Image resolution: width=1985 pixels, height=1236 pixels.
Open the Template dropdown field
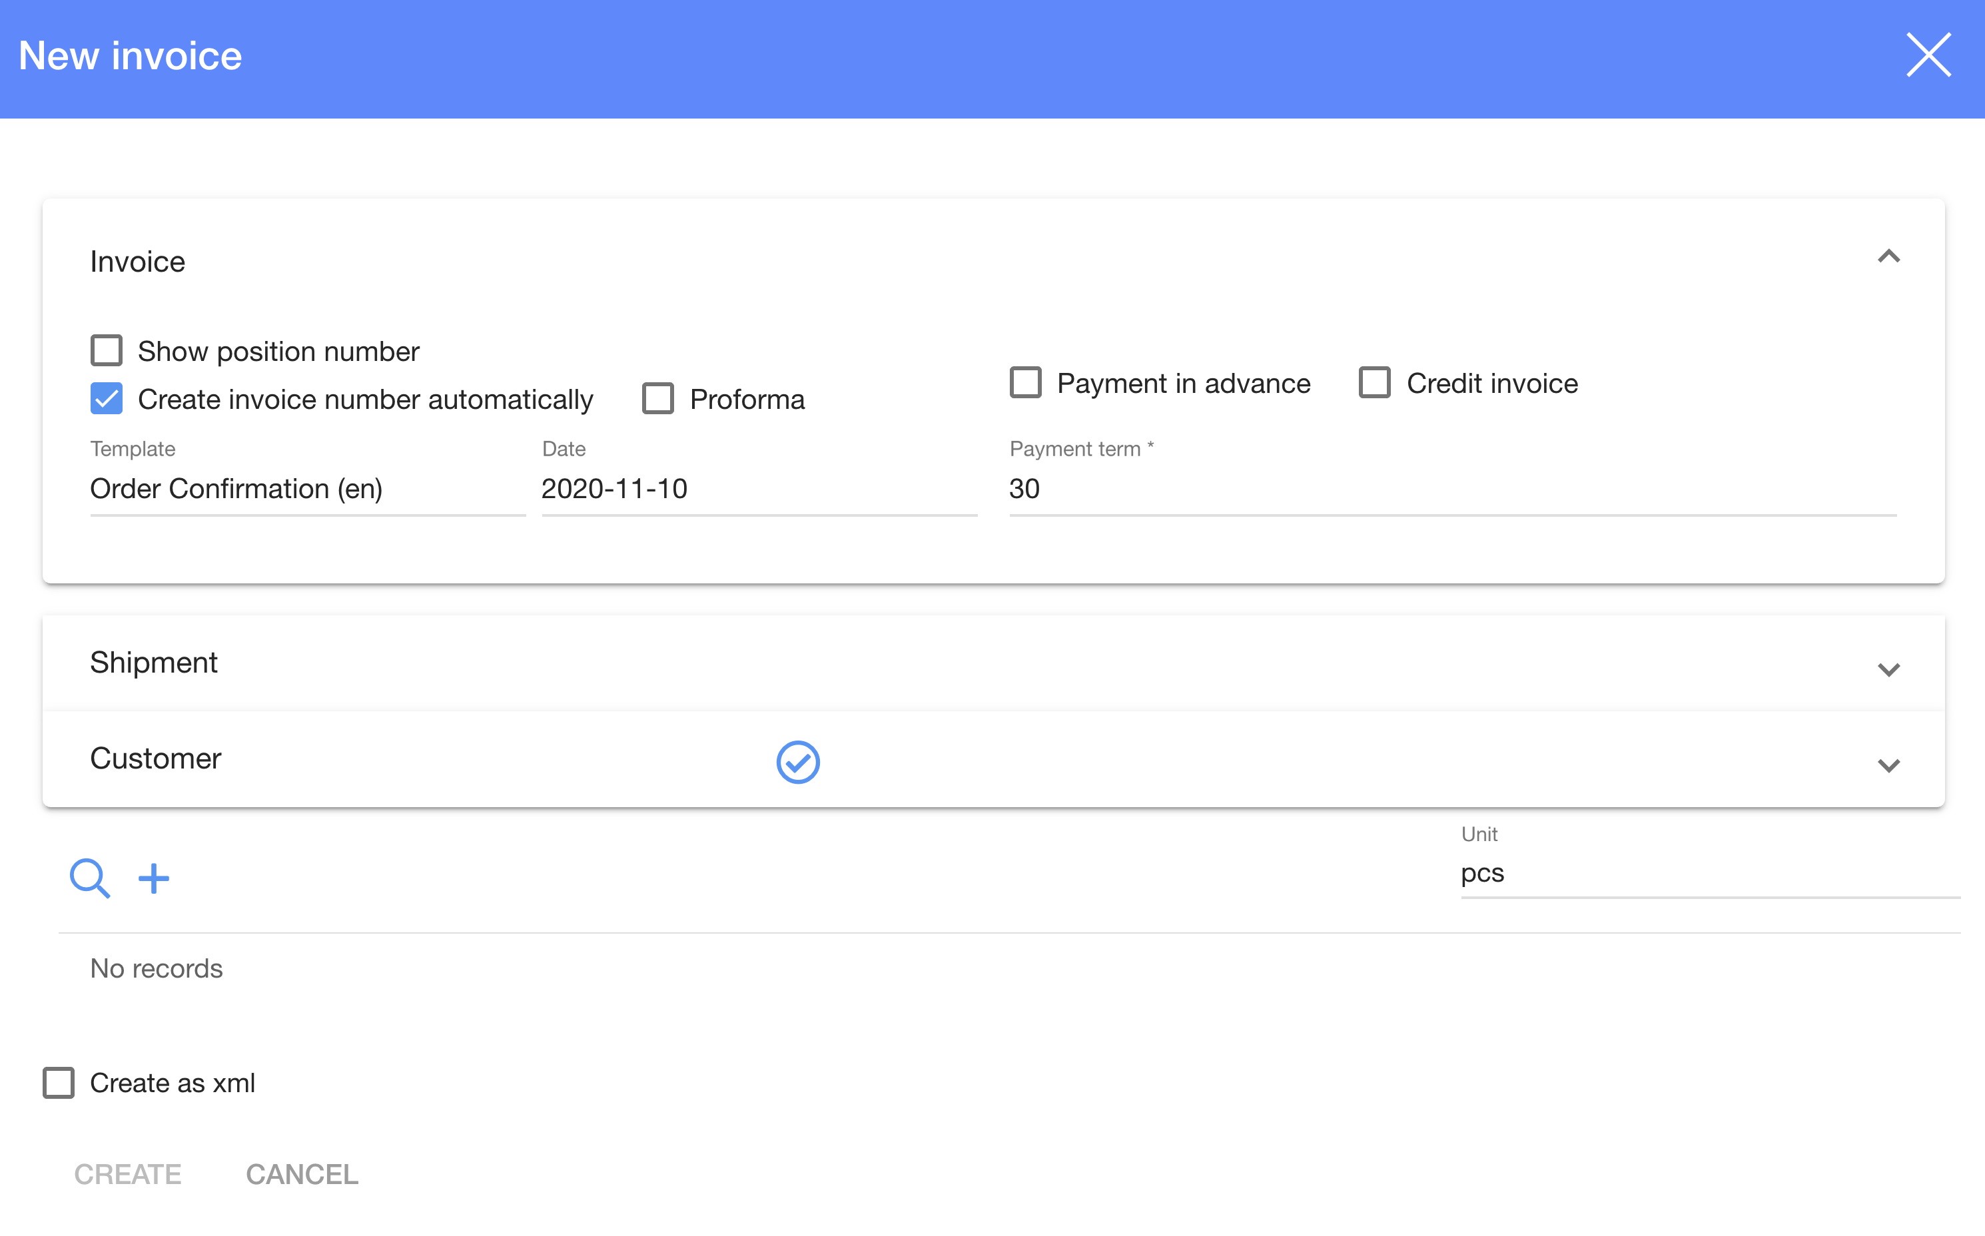(x=306, y=489)
